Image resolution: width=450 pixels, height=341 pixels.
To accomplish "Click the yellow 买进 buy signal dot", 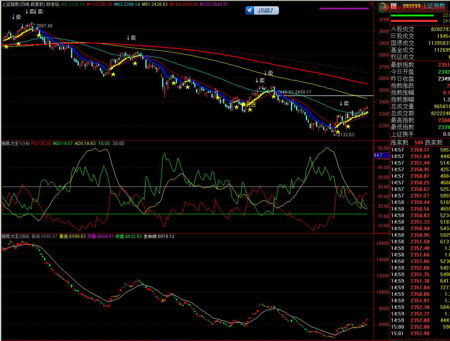I will (x=243, y=104).
